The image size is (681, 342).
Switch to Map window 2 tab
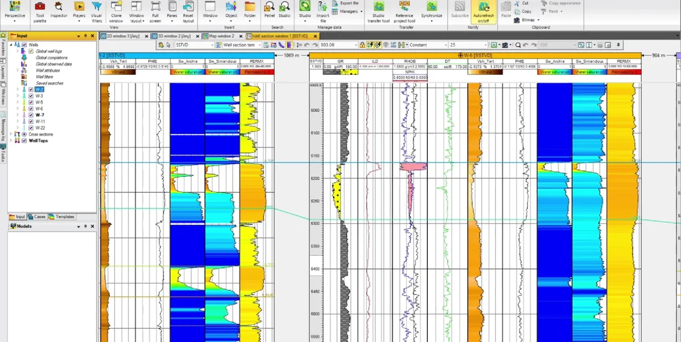(222, 36)
